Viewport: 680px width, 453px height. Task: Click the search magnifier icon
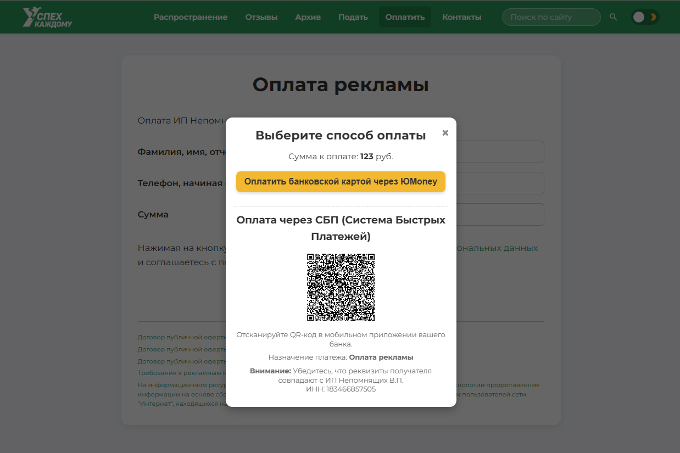(x=613, y=16)
